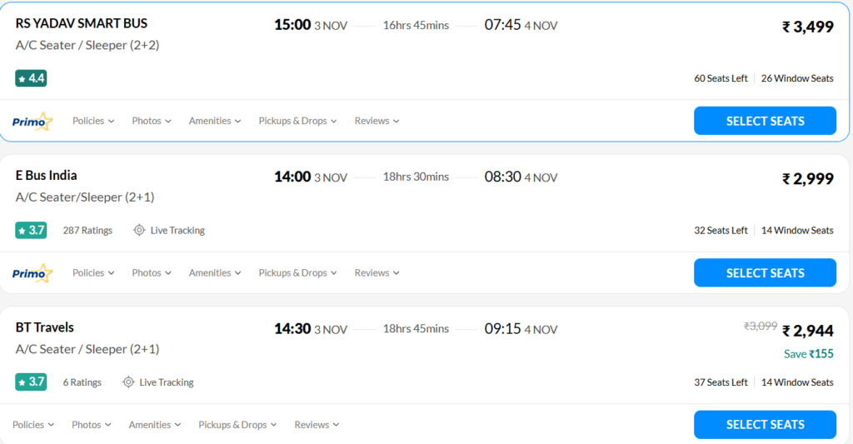Click Live Tracking icon for BT Travels
This screenshot has height=444, width=853.
tap(128, 382)
